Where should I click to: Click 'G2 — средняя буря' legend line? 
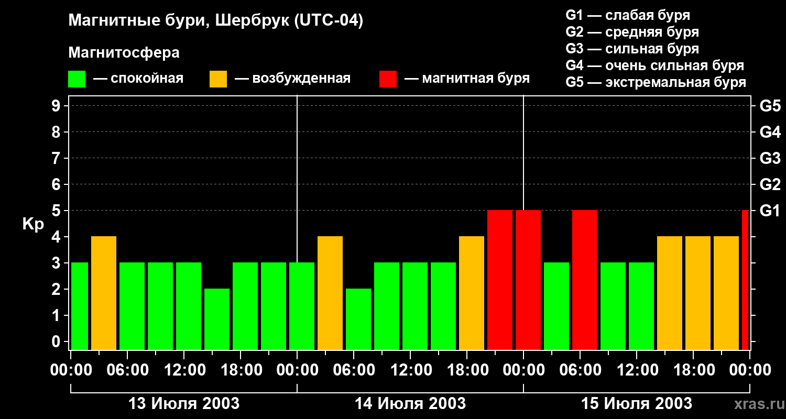pos(632,32)
